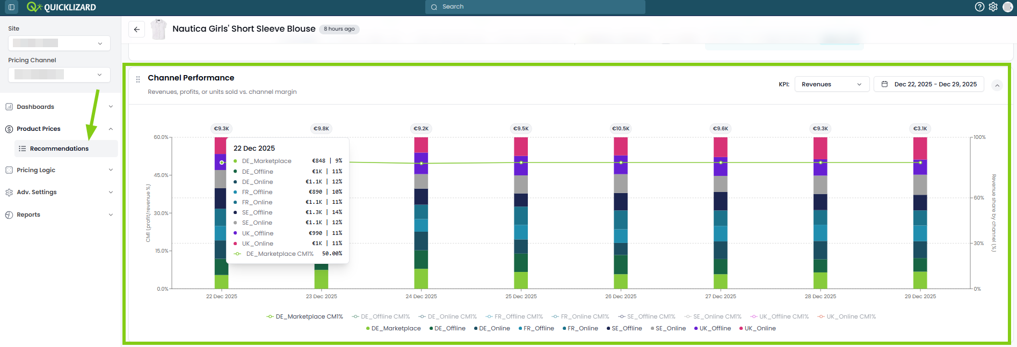Screen dimensions: 1017x347
Task: Click the €10.5K total label
Action: coord(621,129)
